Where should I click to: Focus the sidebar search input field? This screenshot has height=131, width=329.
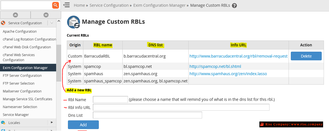tap(27, 5)
